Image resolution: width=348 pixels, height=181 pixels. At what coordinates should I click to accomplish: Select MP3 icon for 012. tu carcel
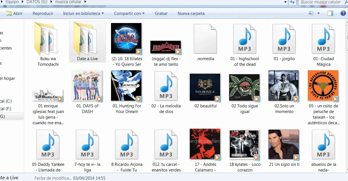click(x=166, y=144)
